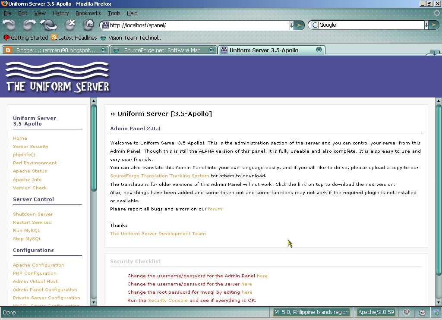442x320 pixels.
Task: Click the status bar round settings icon
Action: (x=407, y=312)
